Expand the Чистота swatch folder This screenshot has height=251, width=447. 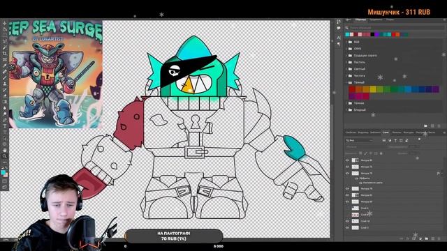(347, 76)
